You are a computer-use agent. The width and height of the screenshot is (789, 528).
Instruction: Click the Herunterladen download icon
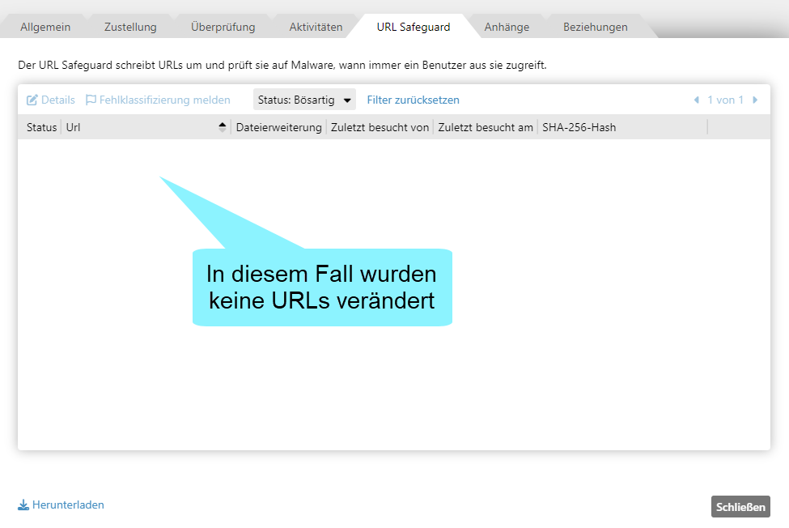click(x=23, y=505)
